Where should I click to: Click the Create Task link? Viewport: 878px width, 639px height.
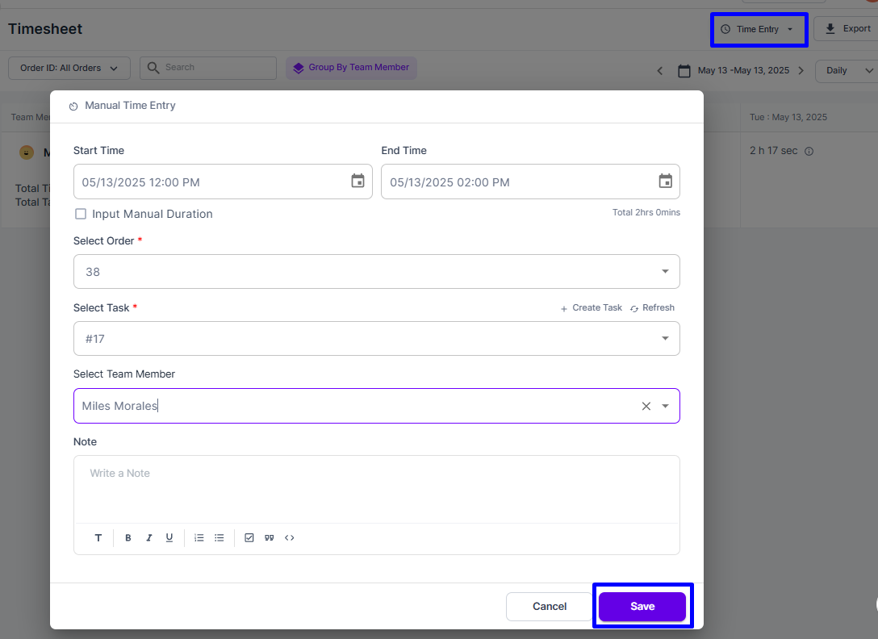click(592, 308)
